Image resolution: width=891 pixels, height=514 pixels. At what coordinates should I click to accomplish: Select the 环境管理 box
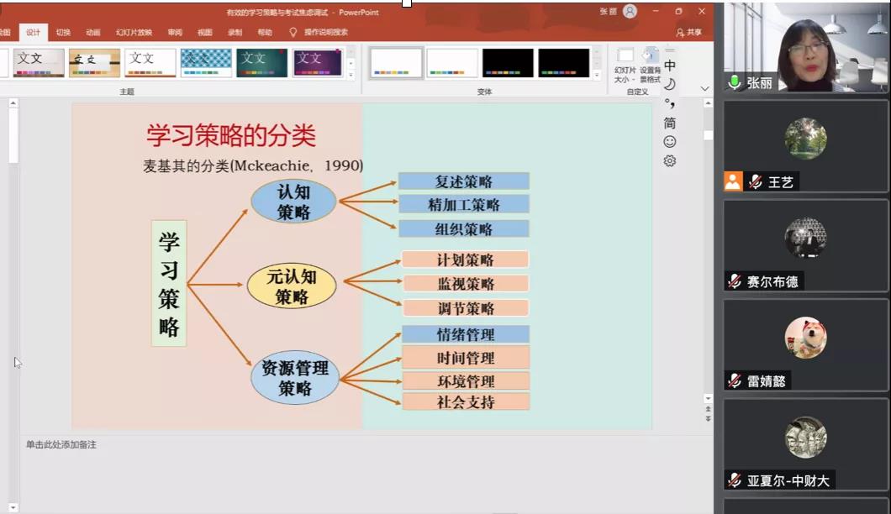[x=466, y=380]
